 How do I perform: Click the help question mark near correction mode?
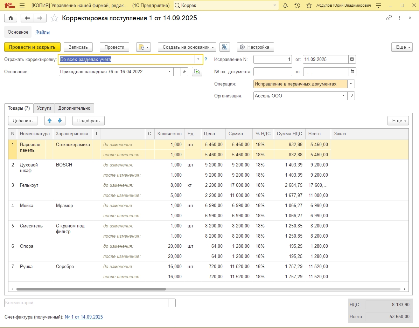[x=206, y=59]
